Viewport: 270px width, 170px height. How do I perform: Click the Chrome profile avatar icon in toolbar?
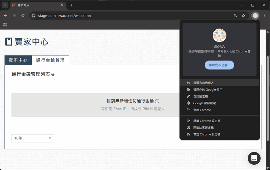[x=255, y=15]
